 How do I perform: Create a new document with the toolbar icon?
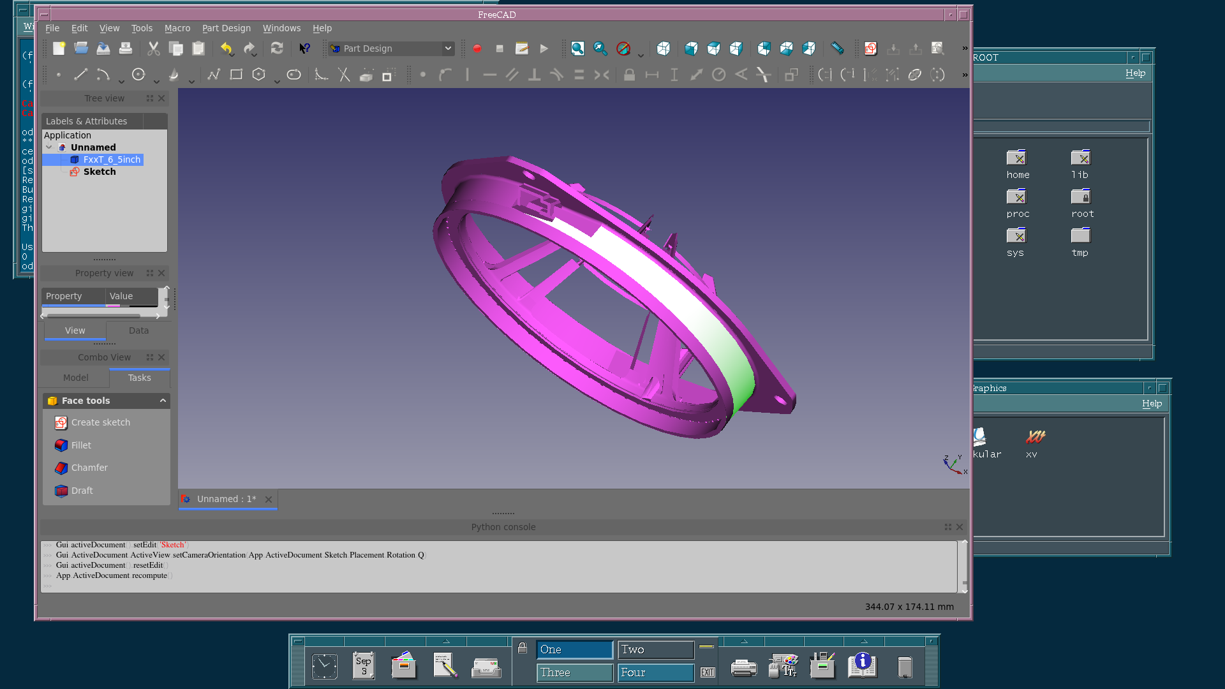[59, 48]
